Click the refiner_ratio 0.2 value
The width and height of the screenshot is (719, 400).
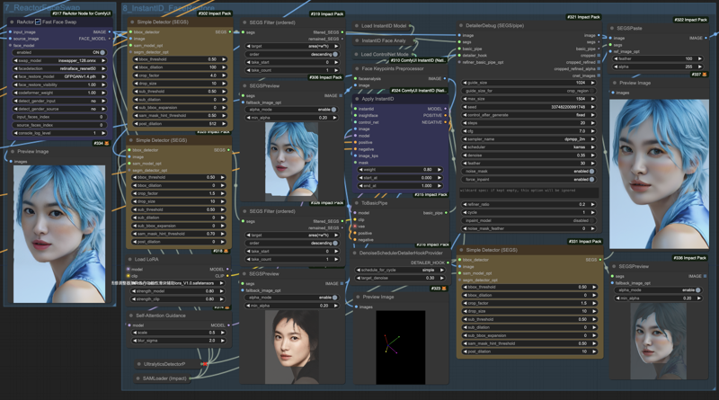[581, 204]
